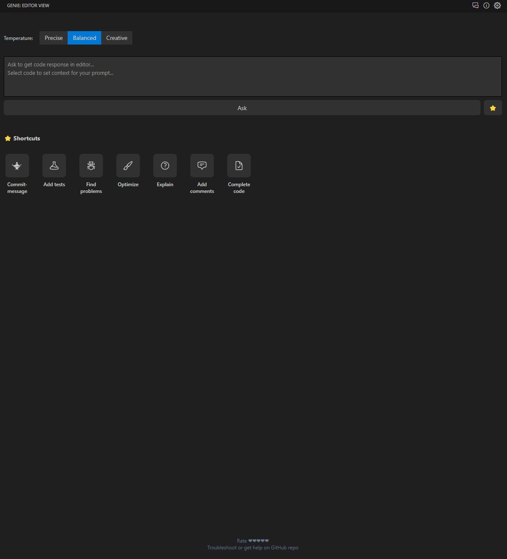The image size is (507, 559).
Task: Run the Commit-message lamp shortcut
Action: 17,166
